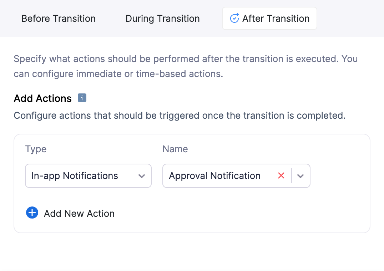Select the chevron icon in Type field
This screenshot has height=271, width=384.
[142, 176]
